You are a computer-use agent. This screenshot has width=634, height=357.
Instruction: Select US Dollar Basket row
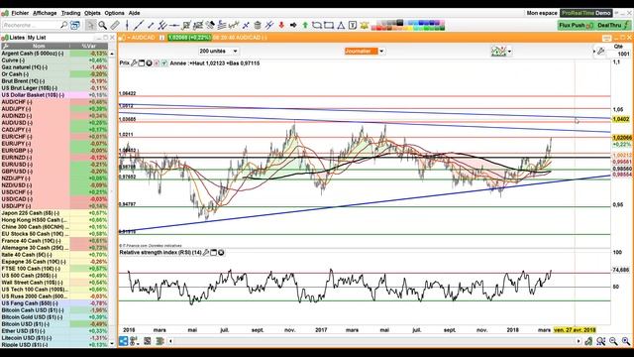coord(54,95)
